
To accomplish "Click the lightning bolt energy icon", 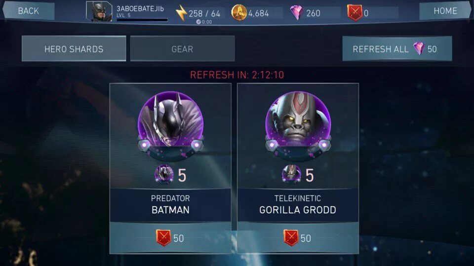I will (x=181, y=13).
